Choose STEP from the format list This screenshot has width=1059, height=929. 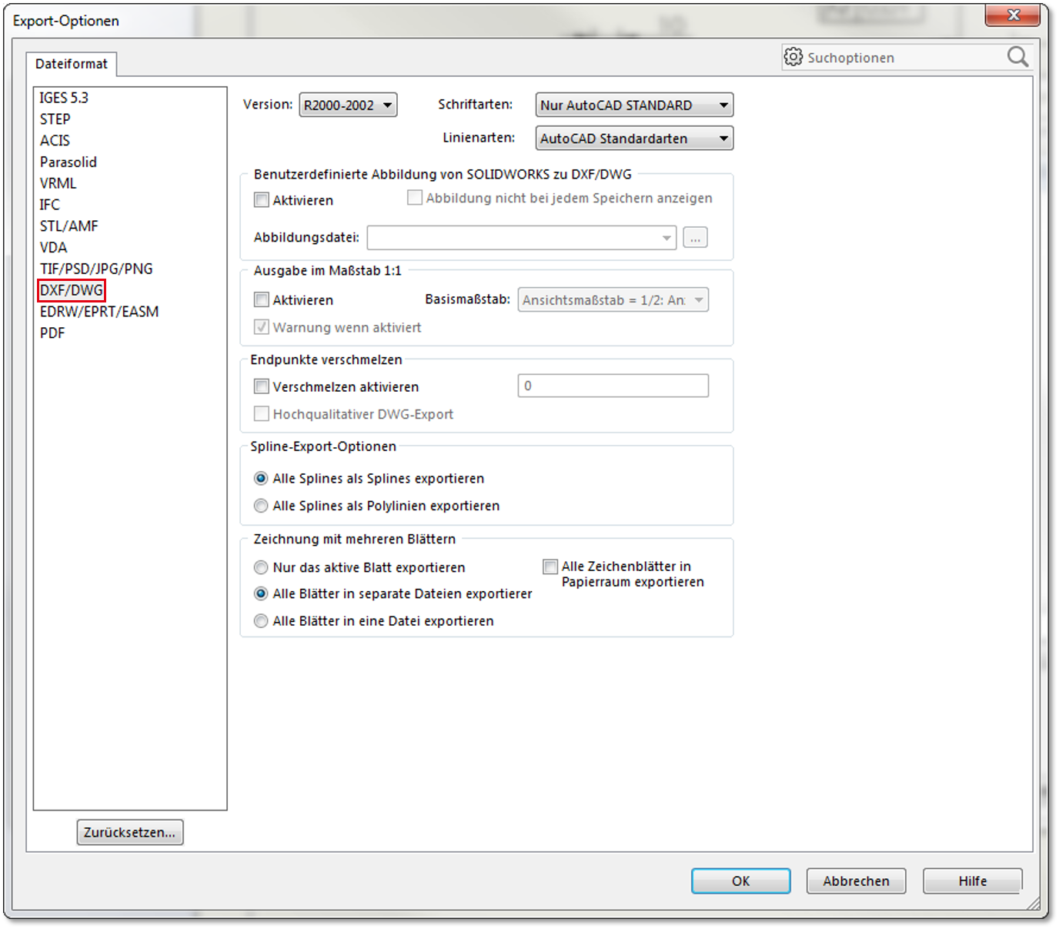point(55,119)
